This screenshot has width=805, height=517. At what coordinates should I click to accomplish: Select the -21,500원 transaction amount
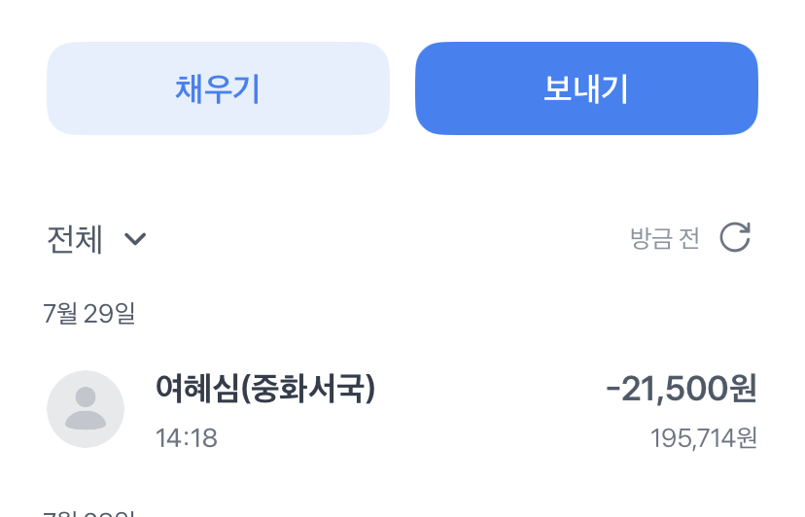coord(682,388)
